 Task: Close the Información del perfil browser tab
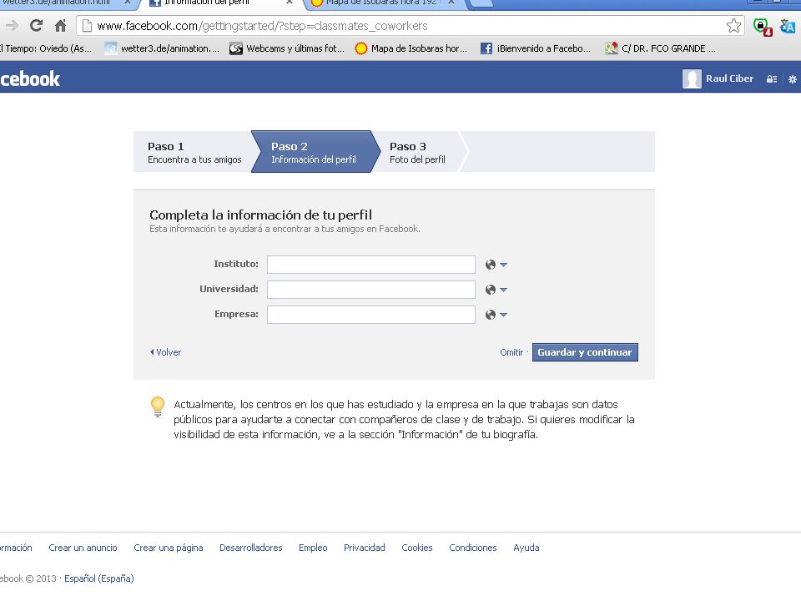(x=290, y=3)
